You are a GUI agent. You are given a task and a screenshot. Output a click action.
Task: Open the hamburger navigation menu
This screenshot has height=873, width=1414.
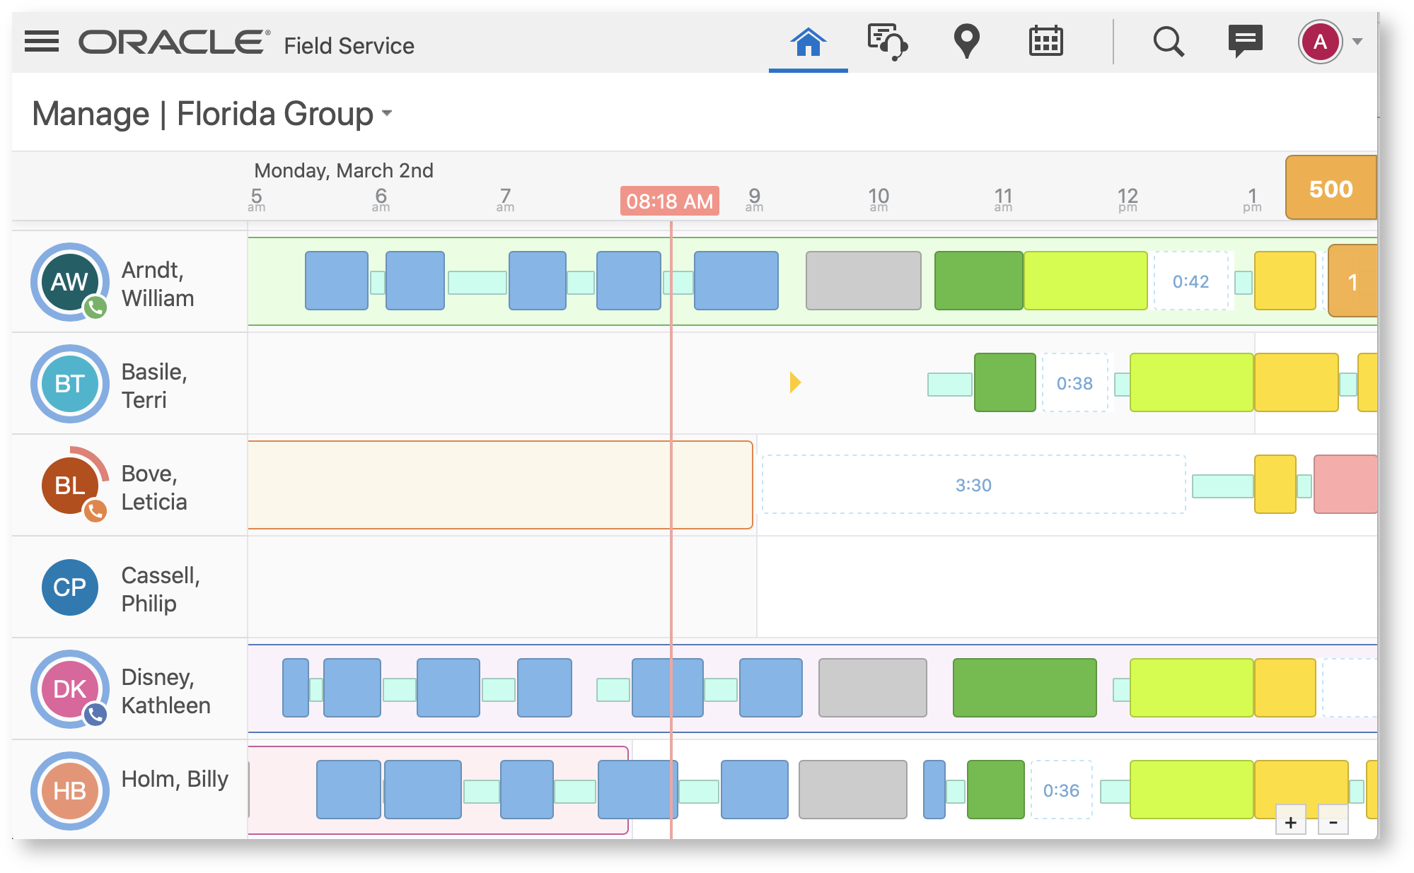(x=42, y=42)
